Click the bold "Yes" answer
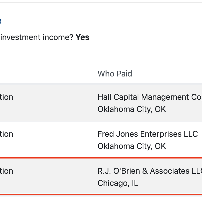202x198 pixels. (x=83, y=37)
